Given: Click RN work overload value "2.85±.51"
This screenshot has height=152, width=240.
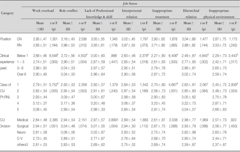Looking at the screenshot, I should click(x=40, y=45).
